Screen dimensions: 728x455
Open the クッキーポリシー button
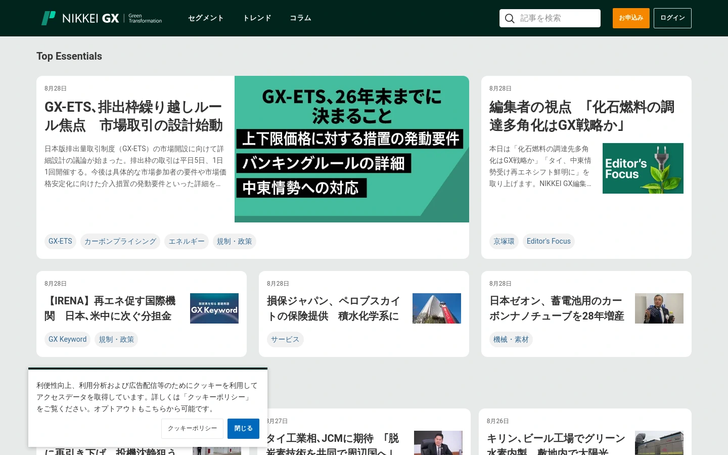tap(193, 429)
